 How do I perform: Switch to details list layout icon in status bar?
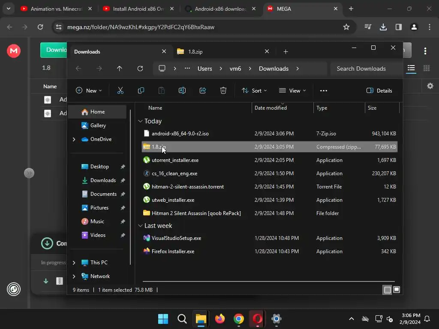387,290
